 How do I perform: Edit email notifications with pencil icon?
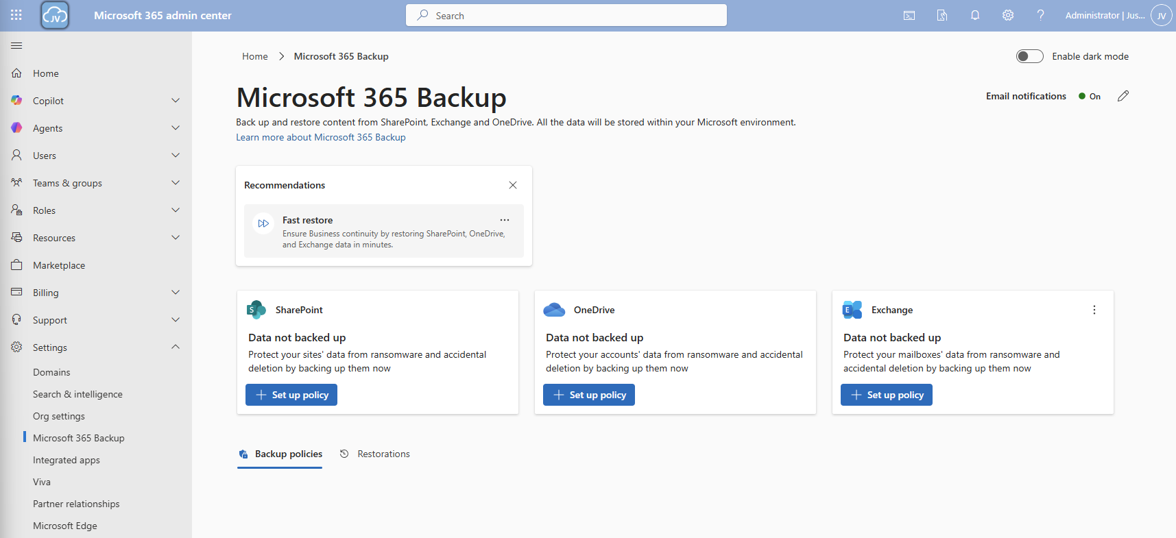(x=1123, y=97)
